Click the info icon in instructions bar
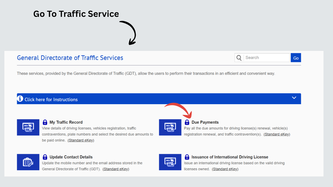333x187 pixels. coord(20,99)
